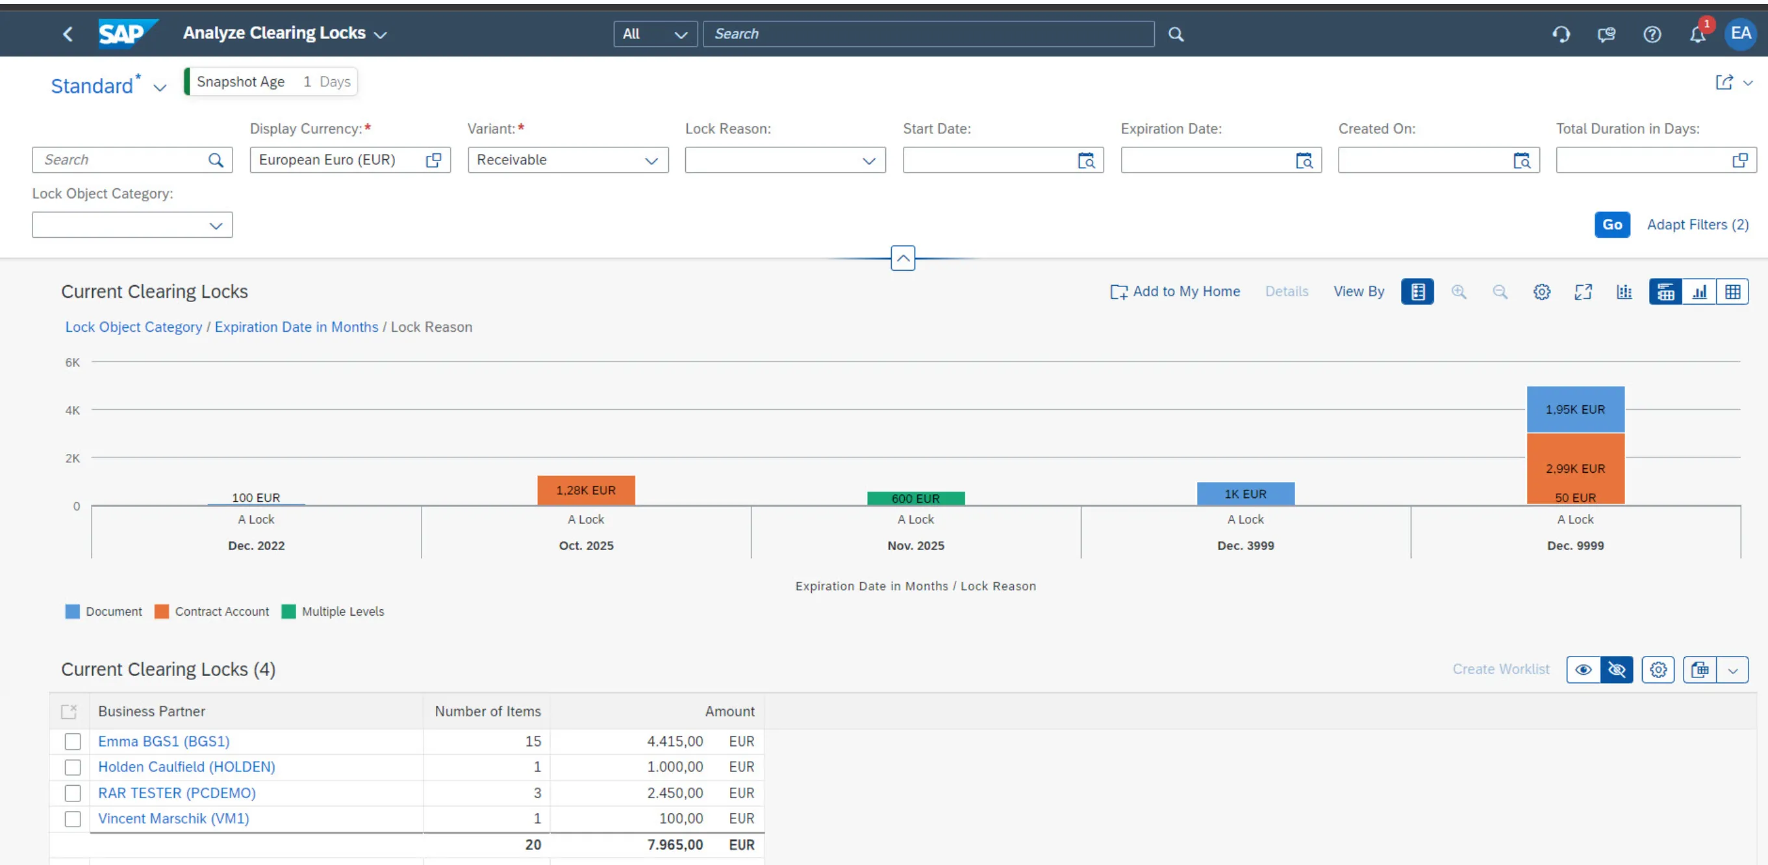Open Adapt Filters (2)

1697,224
